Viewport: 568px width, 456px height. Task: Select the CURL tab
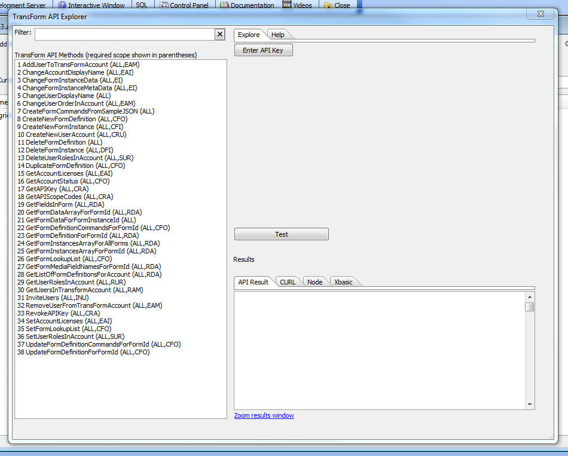click(x=288, y=282)
